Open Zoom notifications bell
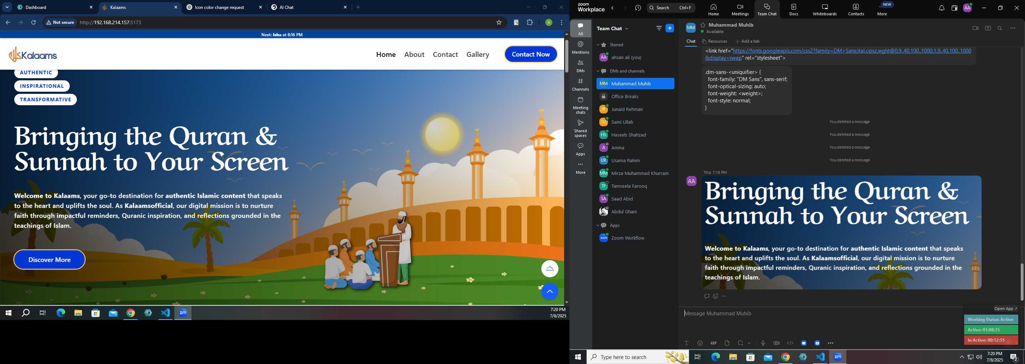Screen dimensions: 1025x364 coord(941,8)
